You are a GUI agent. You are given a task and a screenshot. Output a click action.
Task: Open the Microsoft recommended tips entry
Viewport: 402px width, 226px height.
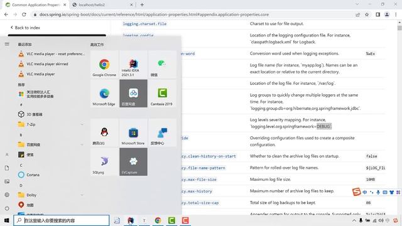pos(52,94)
